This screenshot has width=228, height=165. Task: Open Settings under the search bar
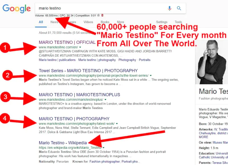tap(162, 22)
